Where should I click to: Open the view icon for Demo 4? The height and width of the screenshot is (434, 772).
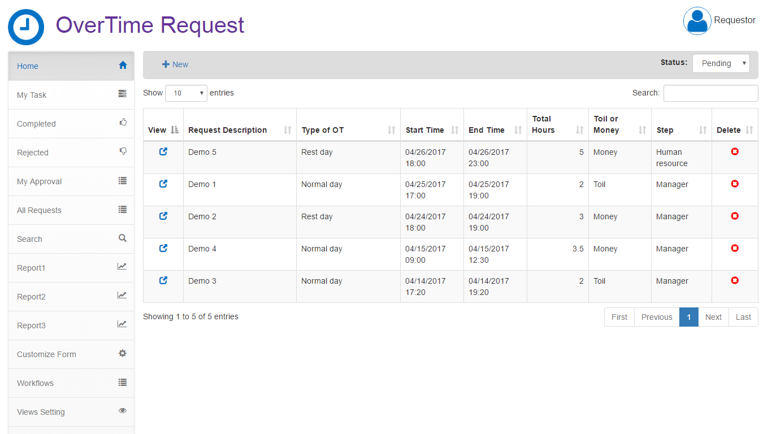click(x=163, y=248)
